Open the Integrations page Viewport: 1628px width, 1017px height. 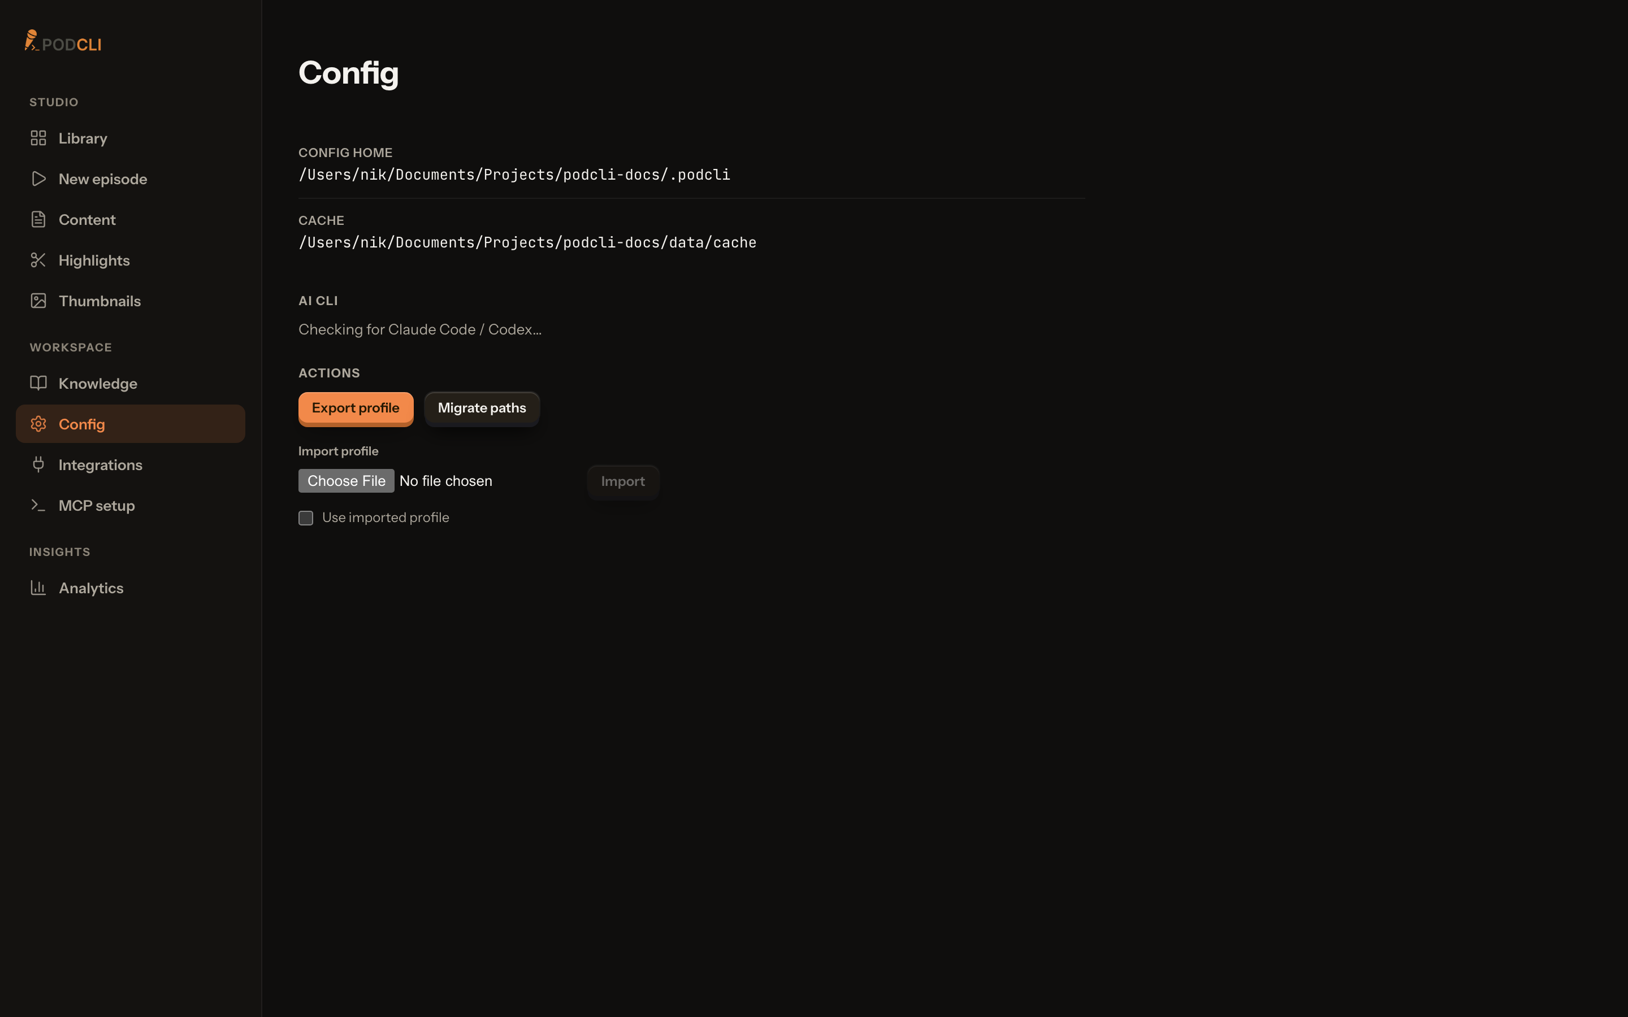(x=131, y=465)
